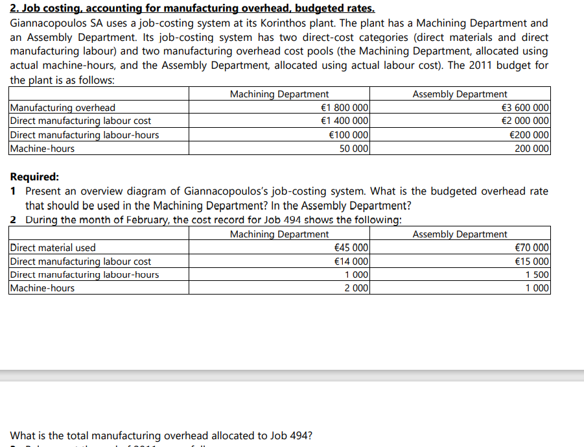Select the "Direct material used" row label
The image size is (584, 447).
click(x=53, y=247)
